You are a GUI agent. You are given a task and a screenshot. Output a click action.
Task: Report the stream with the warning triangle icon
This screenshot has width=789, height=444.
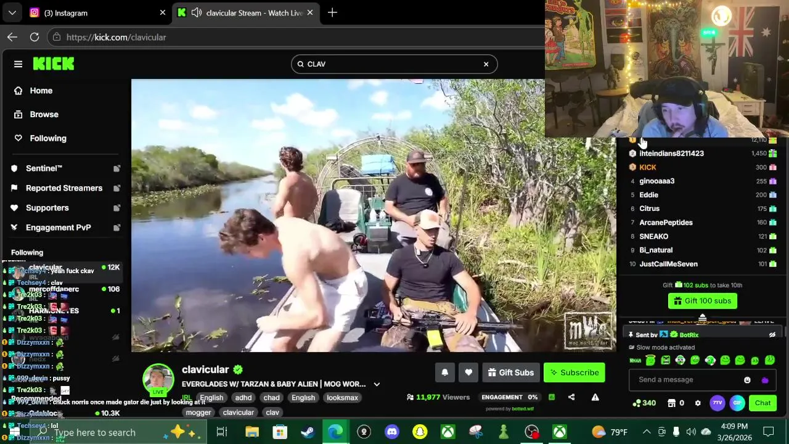click(x=595, y=397)
